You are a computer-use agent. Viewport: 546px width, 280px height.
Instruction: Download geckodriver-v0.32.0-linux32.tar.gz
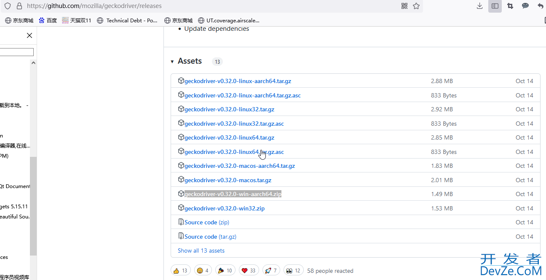(x=229, y=109)
